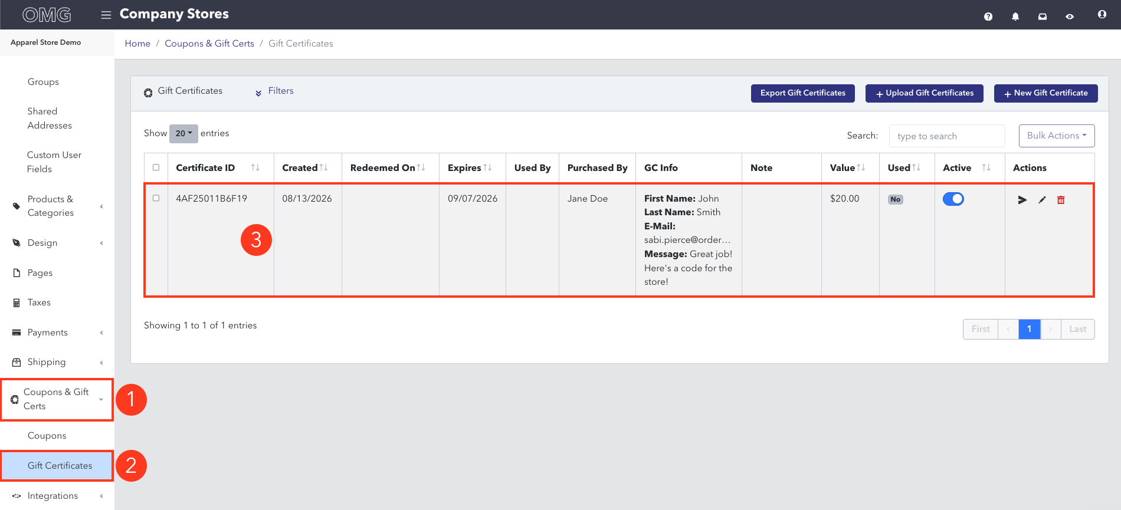Sort by Value arrows
1121x510 pixels.
(x=861, y=167)
